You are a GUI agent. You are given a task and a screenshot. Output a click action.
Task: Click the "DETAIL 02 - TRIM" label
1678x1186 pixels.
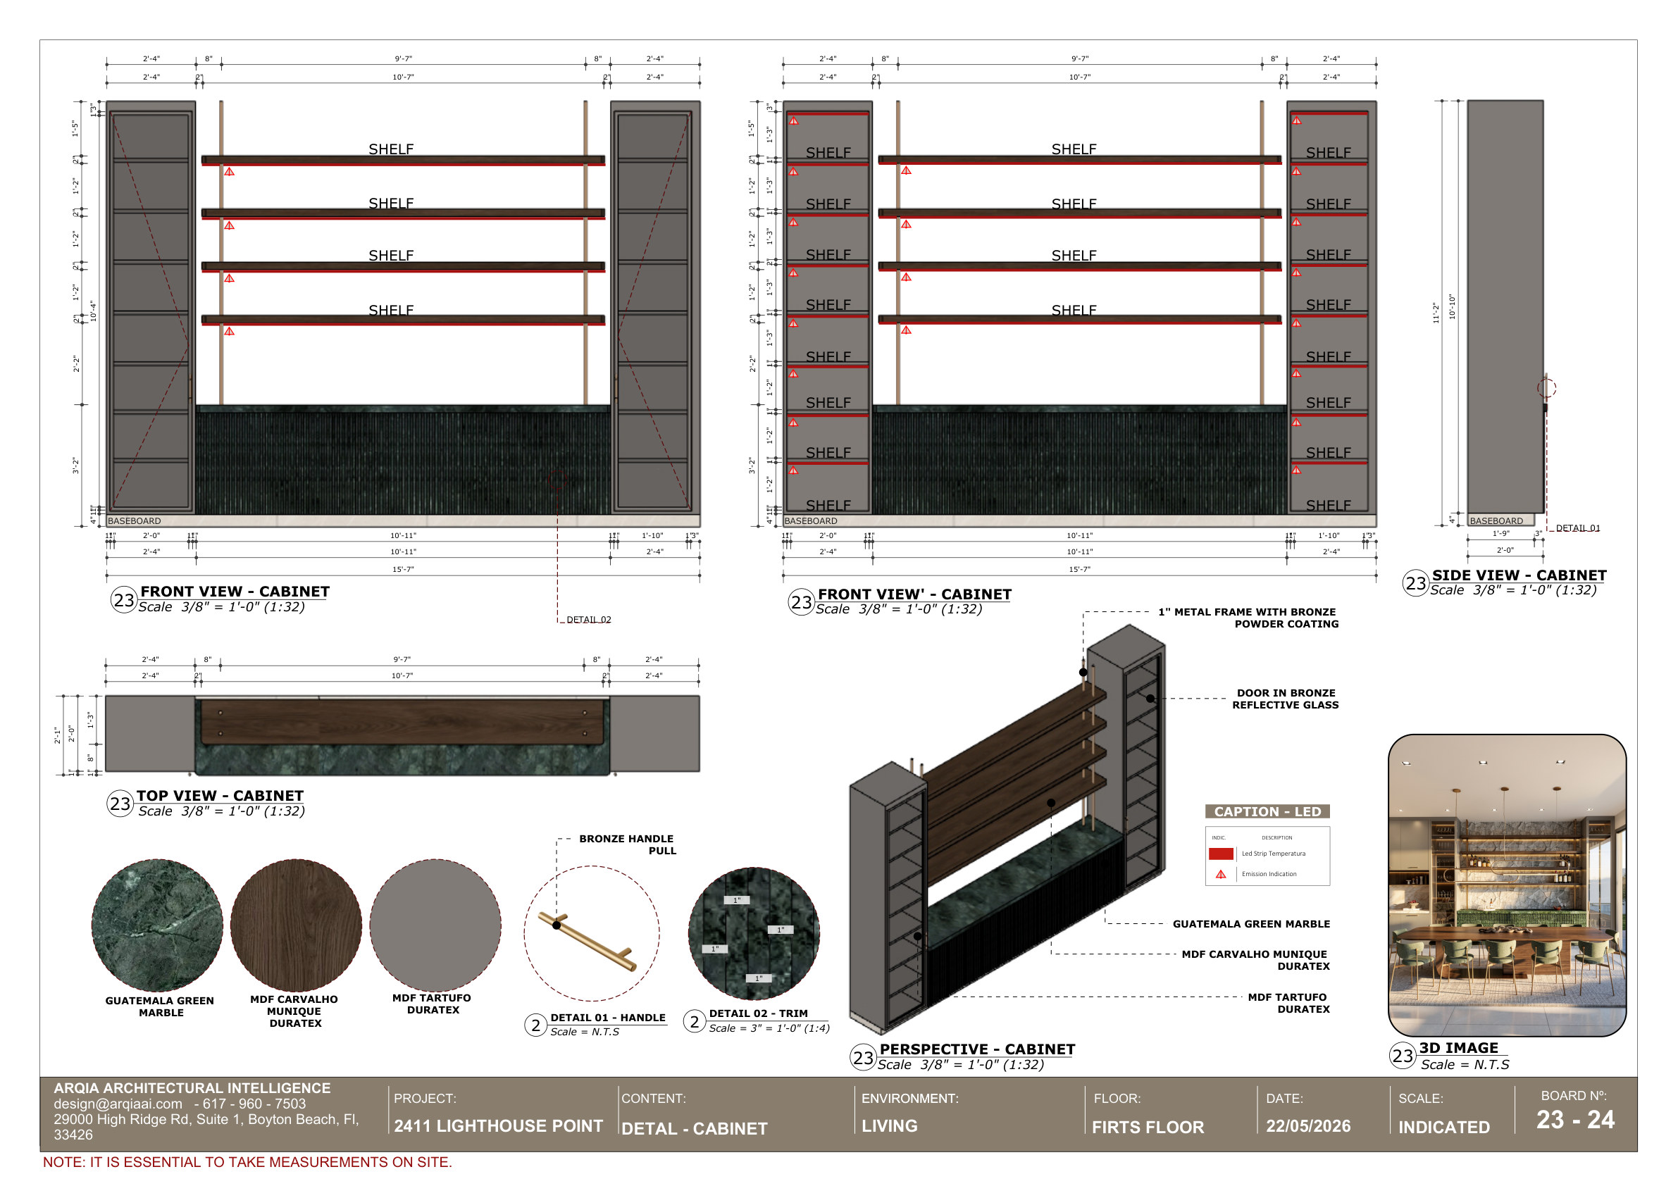pyautogui.click(x=759, y=1013)
